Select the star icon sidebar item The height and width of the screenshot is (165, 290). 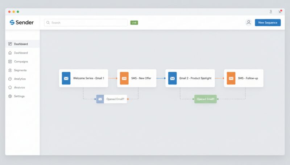[x=10, y=87]
